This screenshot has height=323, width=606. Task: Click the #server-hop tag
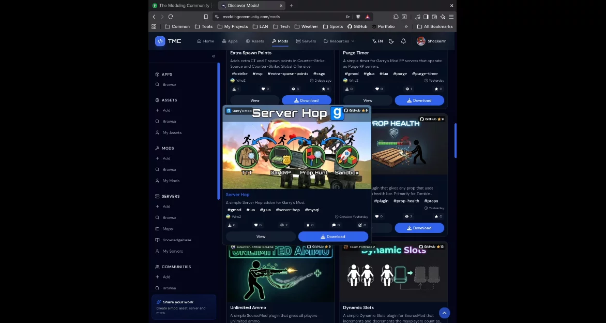click(x=288, y=210)
